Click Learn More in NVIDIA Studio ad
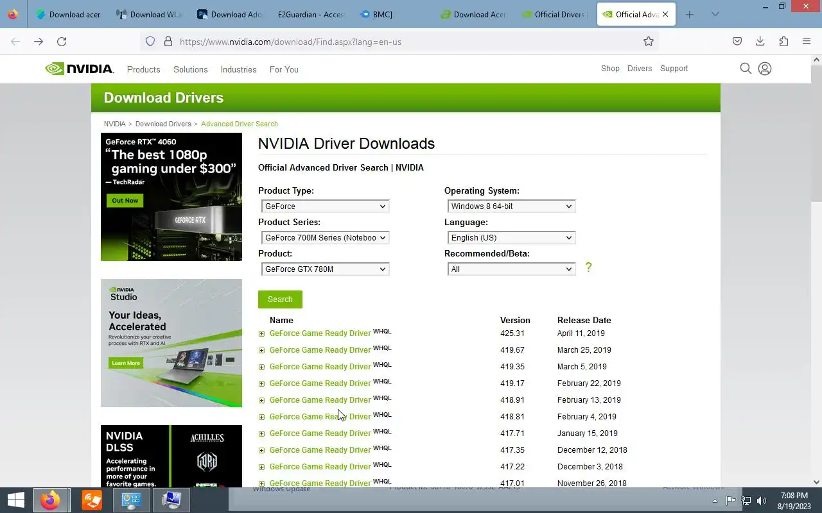 click(x=126, y=363)
